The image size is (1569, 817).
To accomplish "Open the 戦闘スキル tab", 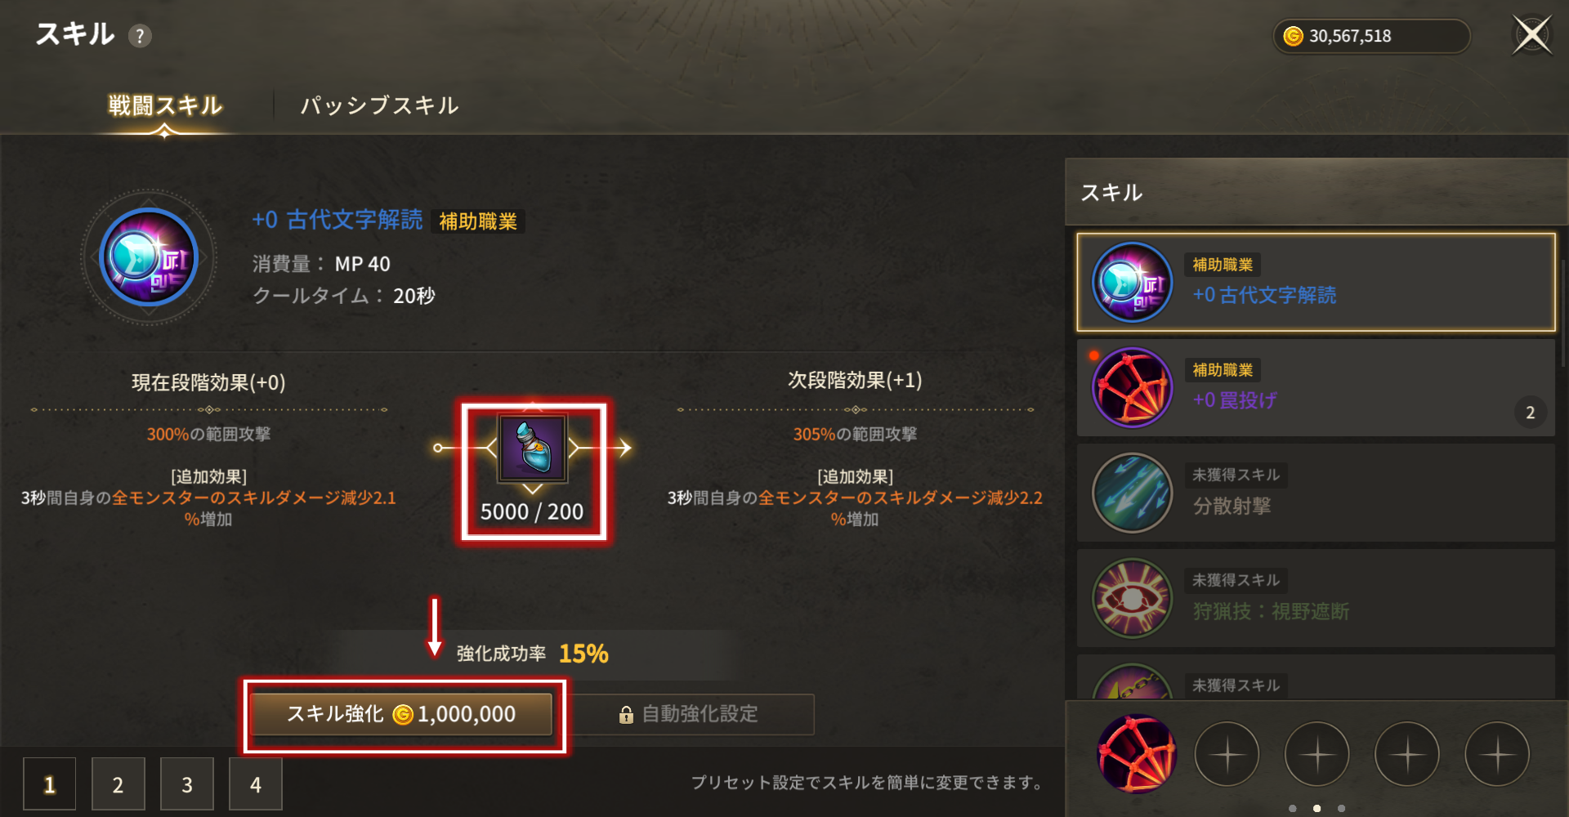I will coord(165,105).
